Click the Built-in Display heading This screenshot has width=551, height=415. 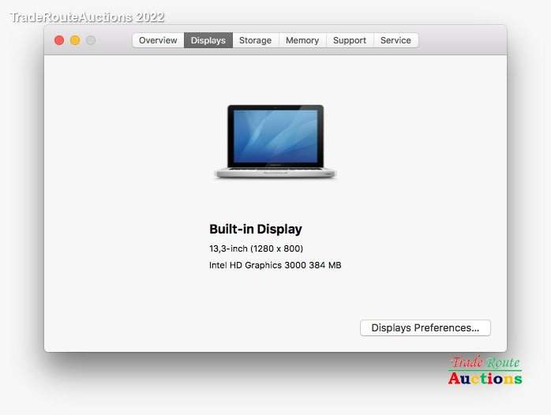(x=256, y=229)
